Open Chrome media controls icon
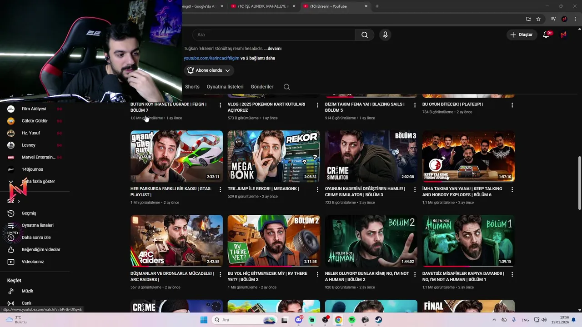This screenshot has width=582, height=327. 553,19
